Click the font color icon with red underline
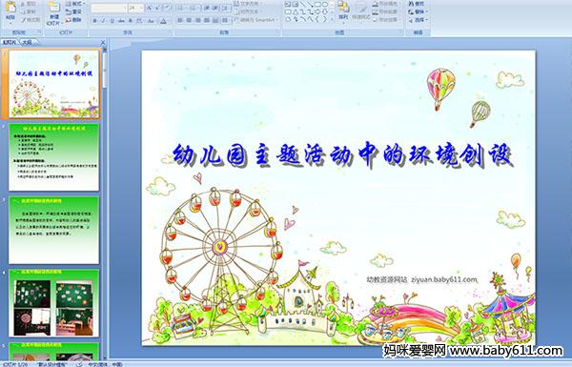Viewport: 572px width, 367px height. point(163,21)
